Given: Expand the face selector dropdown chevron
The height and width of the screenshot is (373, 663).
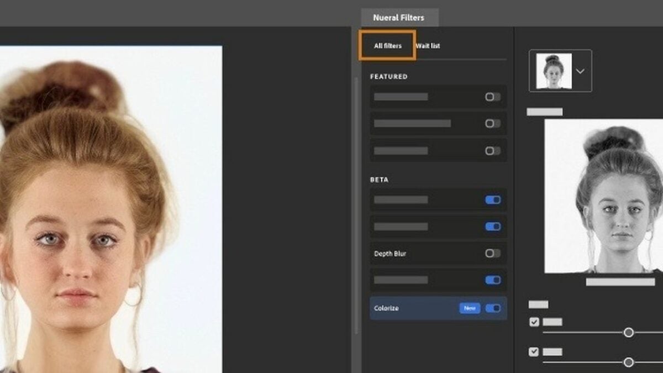Looking at the screenshot, I should pyautogui.click(x=580, y=71).
